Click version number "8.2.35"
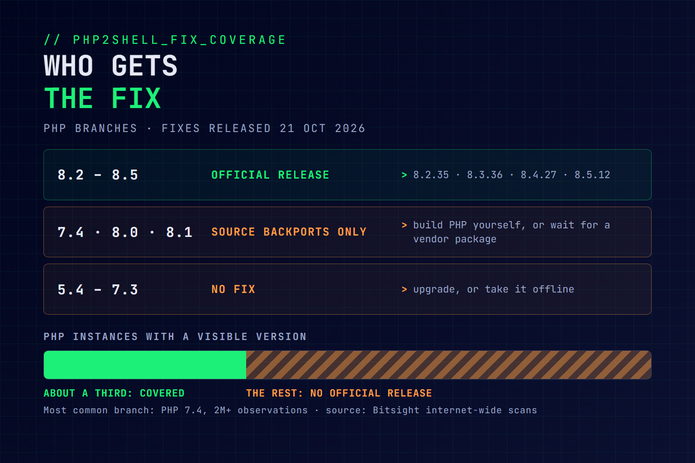695x463 pixels. (431, 175)
